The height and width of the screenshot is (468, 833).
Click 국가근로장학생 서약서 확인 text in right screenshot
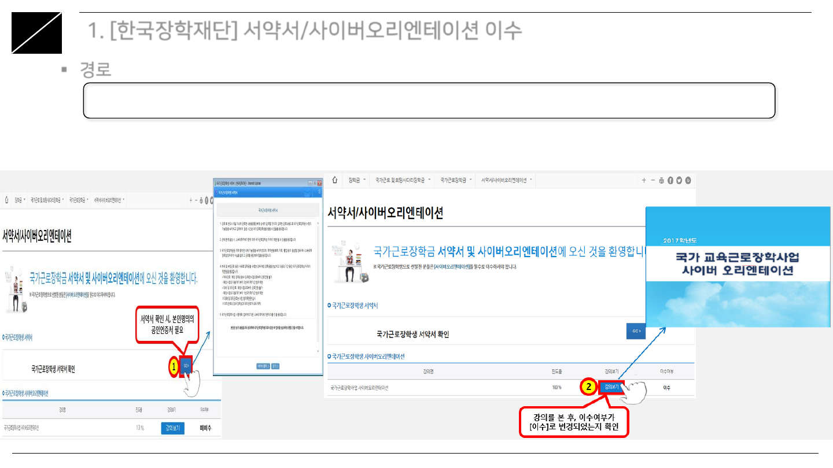[412, 334]
